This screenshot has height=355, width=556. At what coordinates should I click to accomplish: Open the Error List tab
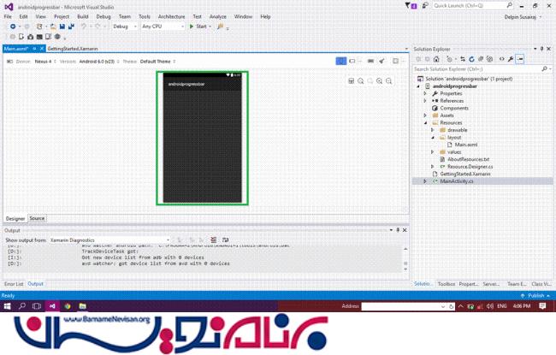tap(14, 284)
